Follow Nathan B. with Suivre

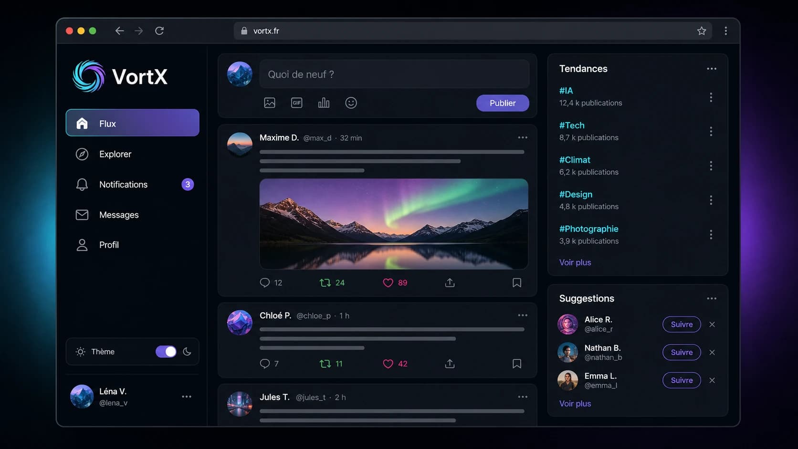click(x=682, y=352)
